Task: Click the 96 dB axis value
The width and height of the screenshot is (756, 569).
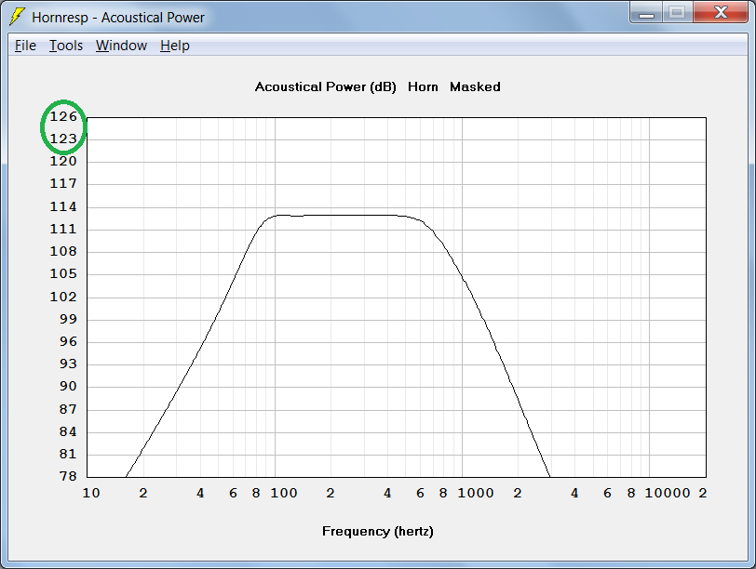Action: click(x=68, y=342)
